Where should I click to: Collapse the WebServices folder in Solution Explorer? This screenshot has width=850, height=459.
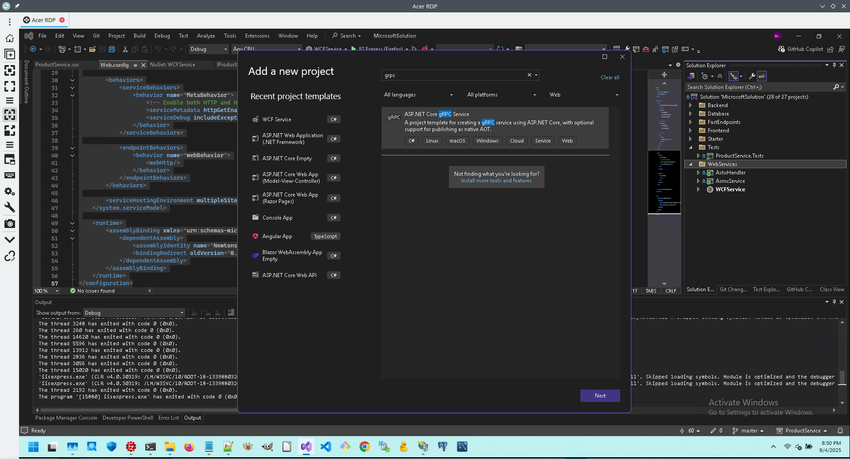[x=690, y=164]
